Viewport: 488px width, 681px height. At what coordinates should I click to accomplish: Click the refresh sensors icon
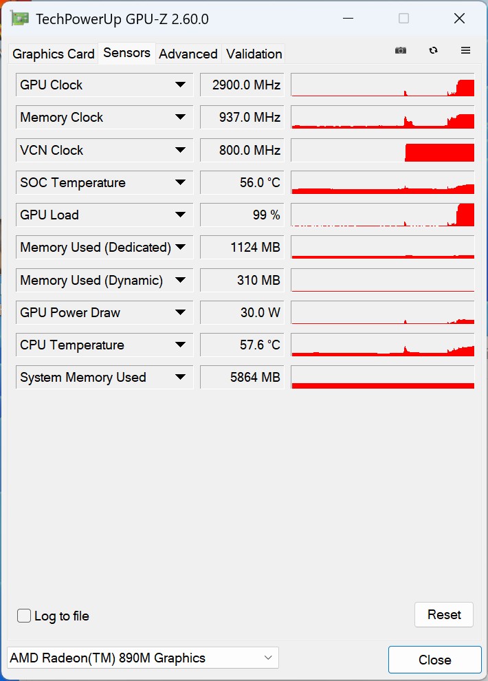tap(433, 50)
